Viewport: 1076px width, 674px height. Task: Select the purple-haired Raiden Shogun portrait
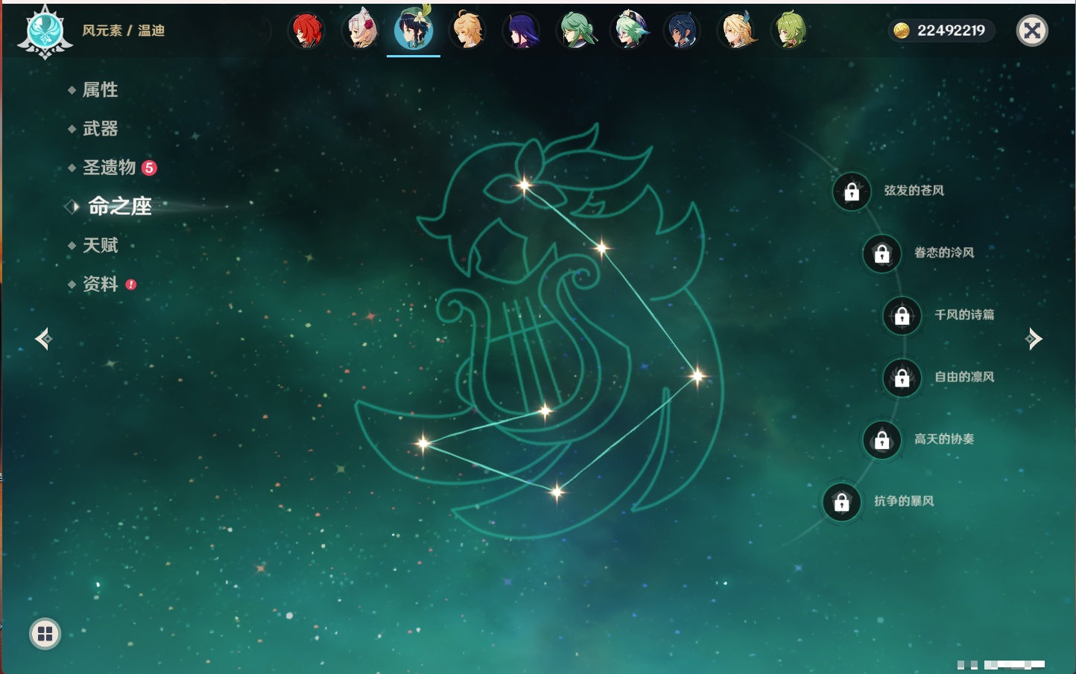click(522, 31)
